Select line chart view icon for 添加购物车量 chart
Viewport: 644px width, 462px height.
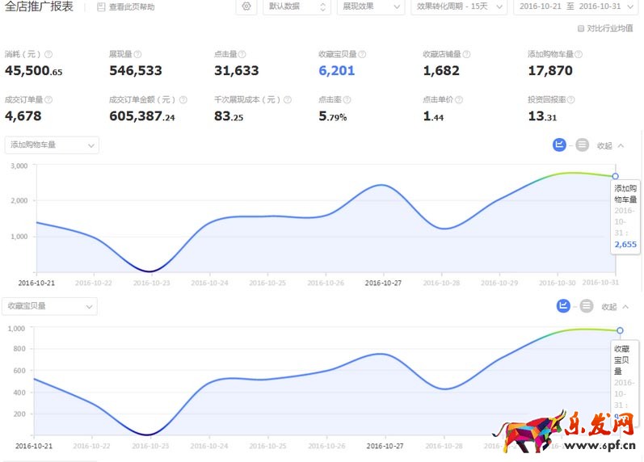coord(559,145)
